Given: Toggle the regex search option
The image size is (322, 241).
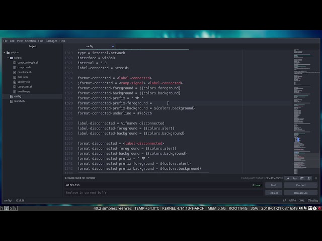Looking at the screenshot, I should coord(287,178).
